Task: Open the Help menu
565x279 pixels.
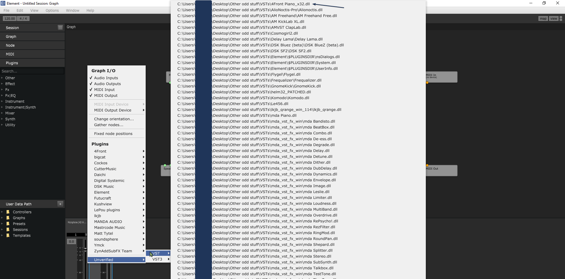Action: [x=90, y=11]
